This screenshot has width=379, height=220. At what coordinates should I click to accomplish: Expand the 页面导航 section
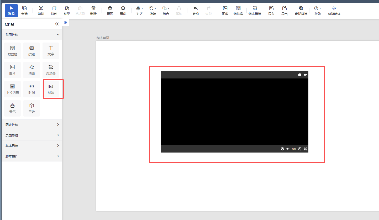click(32, 135)
